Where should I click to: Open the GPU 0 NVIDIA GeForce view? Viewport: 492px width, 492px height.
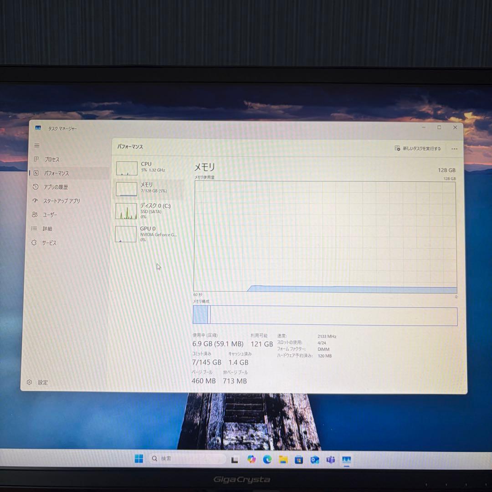click(126, 234)
